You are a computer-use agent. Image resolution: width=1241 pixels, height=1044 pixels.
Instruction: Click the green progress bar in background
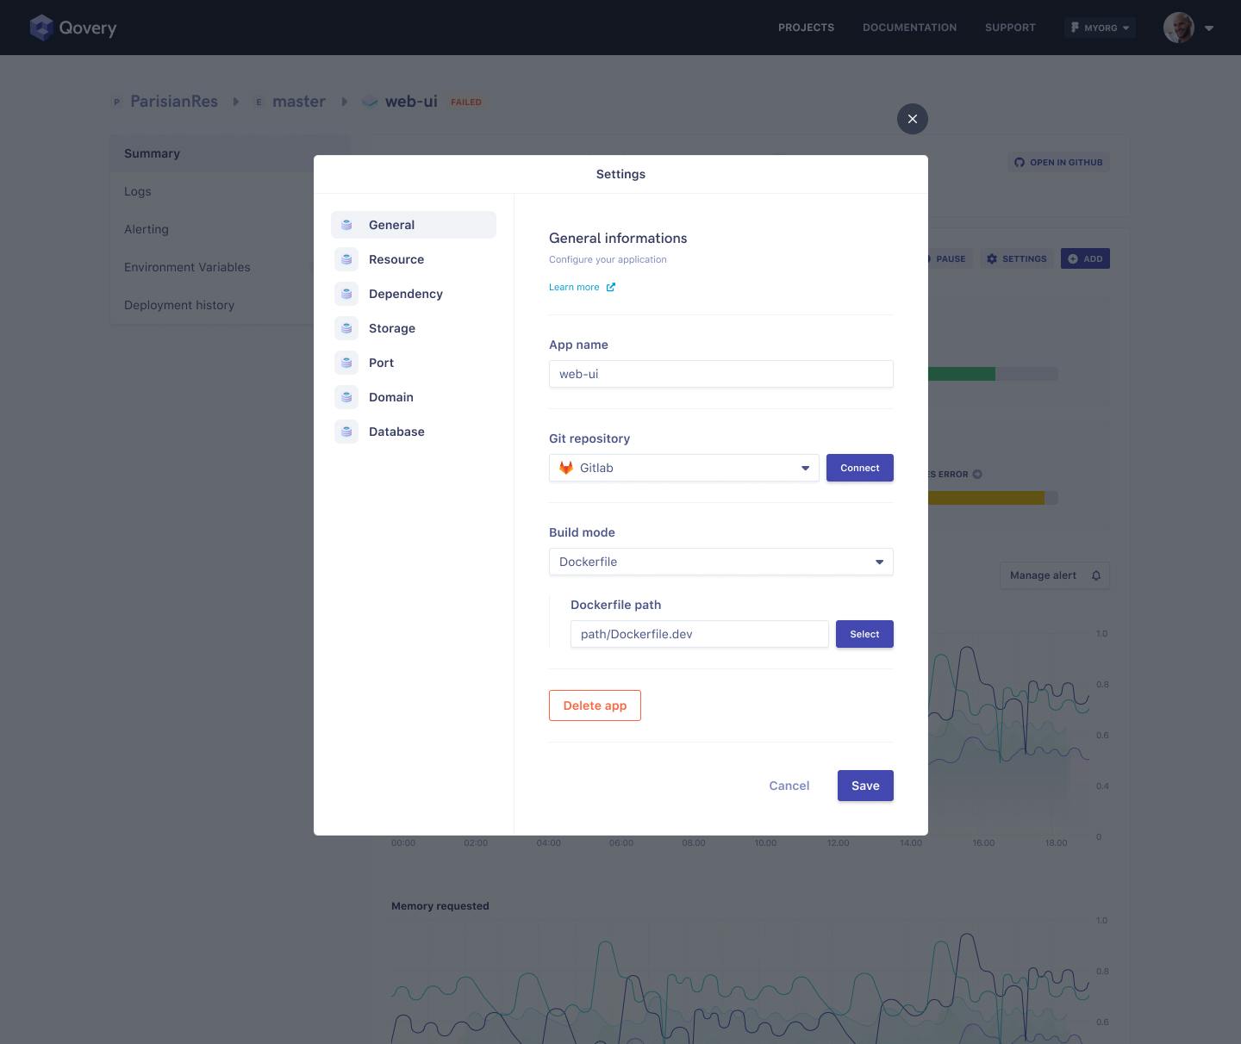point(962,374)
